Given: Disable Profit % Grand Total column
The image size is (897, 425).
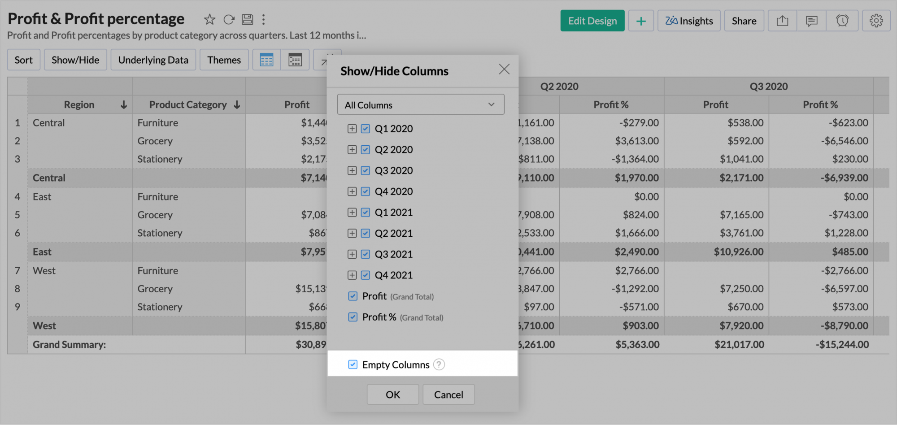Looking at the screenshot, I should pyautogui.click(x=353, y=317).
